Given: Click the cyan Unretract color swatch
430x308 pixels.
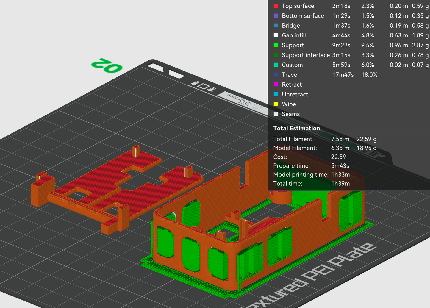Looking at the screenshot, I should (x=276, y=94).
